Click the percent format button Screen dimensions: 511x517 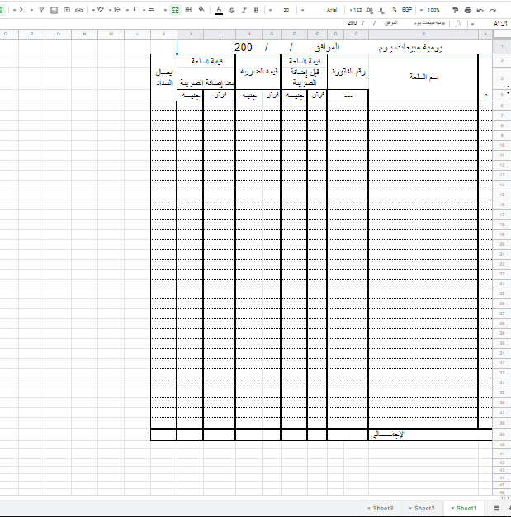395,10
